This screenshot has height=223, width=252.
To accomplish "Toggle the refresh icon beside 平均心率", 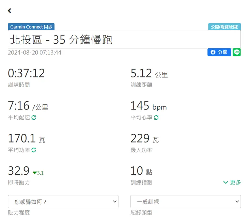I will click(156, 118).
